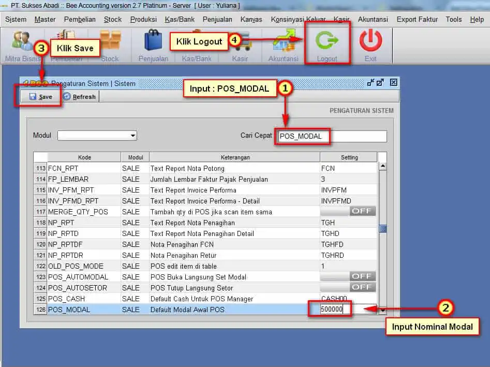
Task: Select the NP_RPTD row
Action: tap(205, 233)
